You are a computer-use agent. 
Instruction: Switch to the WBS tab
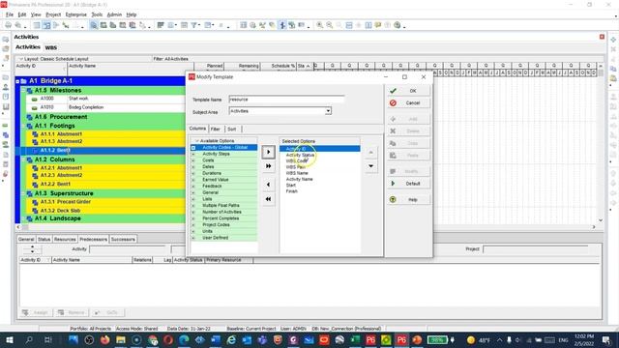51,47
